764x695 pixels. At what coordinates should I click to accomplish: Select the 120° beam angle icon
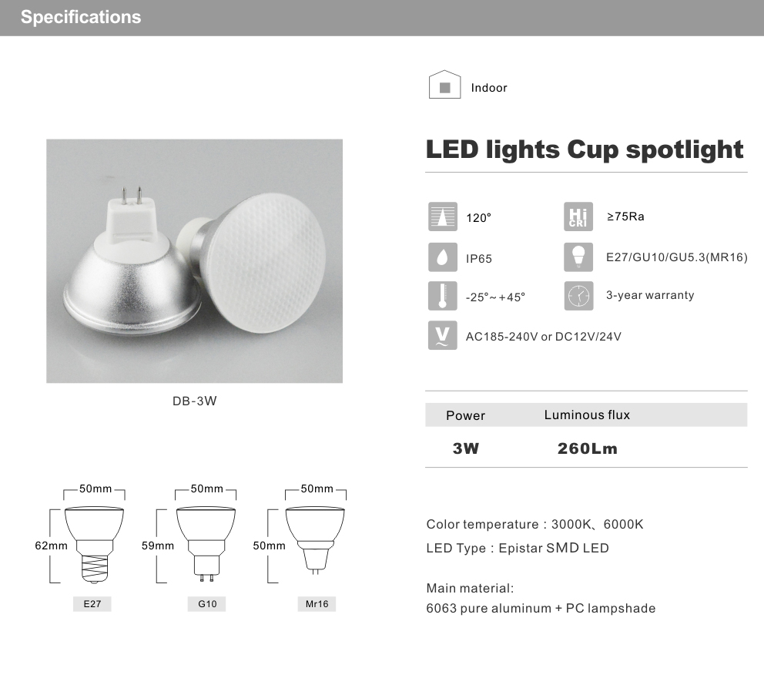(442, 217)
